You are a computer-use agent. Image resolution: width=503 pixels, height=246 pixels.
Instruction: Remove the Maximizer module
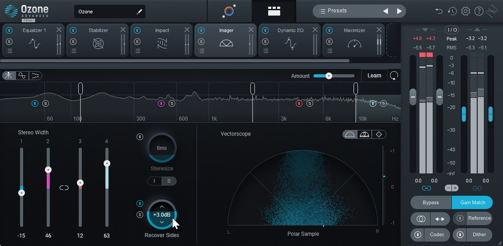click(x=379, y=30)
